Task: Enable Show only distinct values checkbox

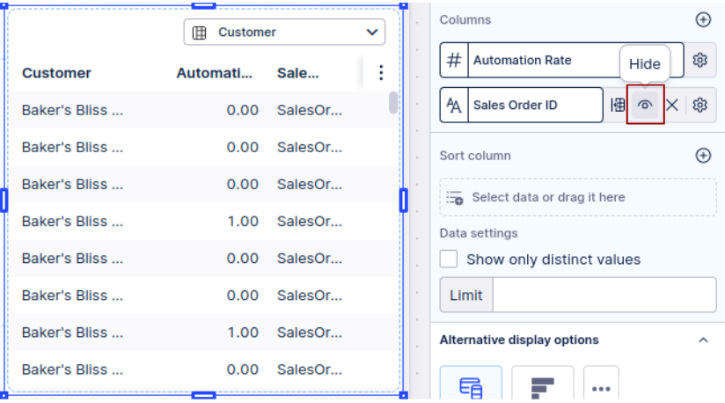Action: 449,260
